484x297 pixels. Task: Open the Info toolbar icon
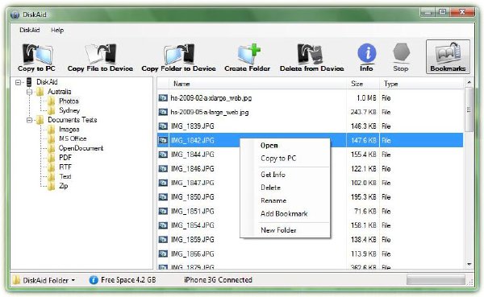tap(367, 53)
